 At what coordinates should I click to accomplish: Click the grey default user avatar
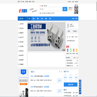pyautogui.click(x=68, y=26)
